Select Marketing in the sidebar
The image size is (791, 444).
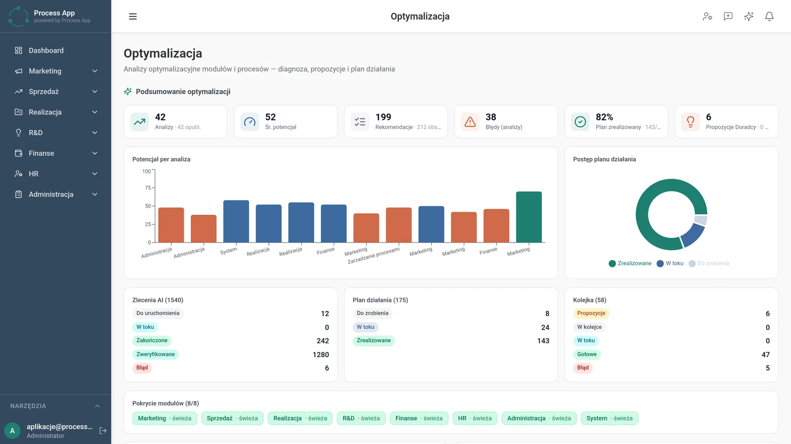click(x=55, y=71)
